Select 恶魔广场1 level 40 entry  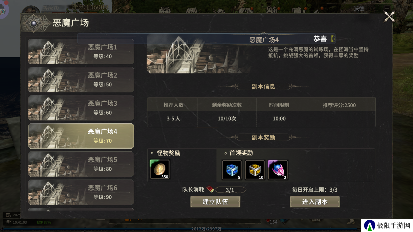tap(81, 52)
